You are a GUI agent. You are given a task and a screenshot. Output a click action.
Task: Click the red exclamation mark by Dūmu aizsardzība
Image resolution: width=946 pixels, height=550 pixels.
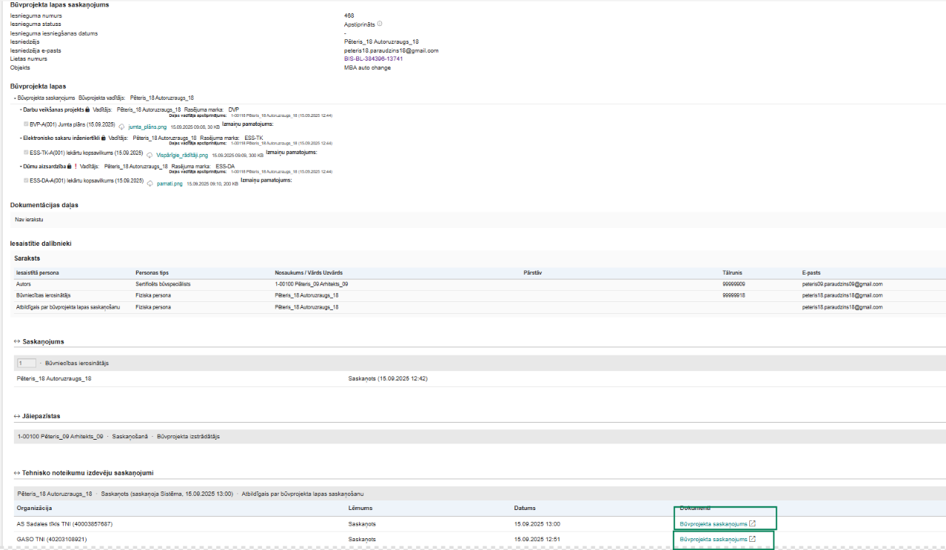[x=76, y=167]
